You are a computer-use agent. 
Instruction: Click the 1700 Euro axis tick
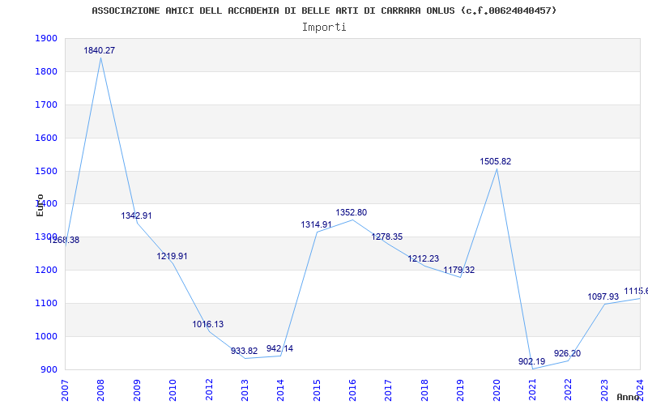click(46, 104)
